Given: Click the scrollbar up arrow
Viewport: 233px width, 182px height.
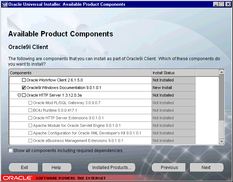Looking at the screenshot, I should coord(221,72).
